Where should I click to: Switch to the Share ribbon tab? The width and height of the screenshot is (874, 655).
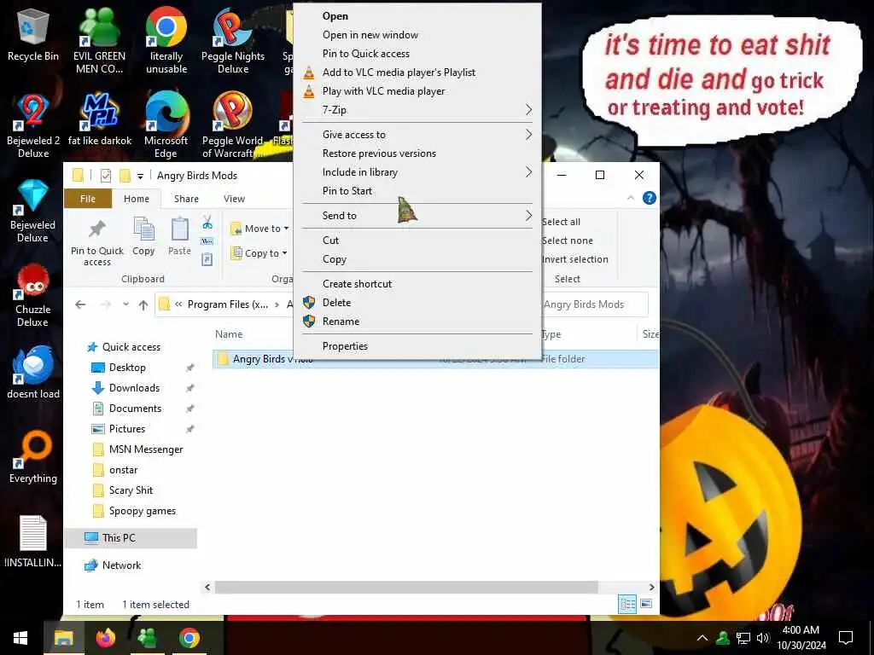click(x=186, y=199)
